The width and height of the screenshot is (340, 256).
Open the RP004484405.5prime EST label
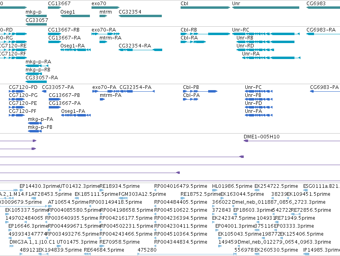[x=181, y=202]
